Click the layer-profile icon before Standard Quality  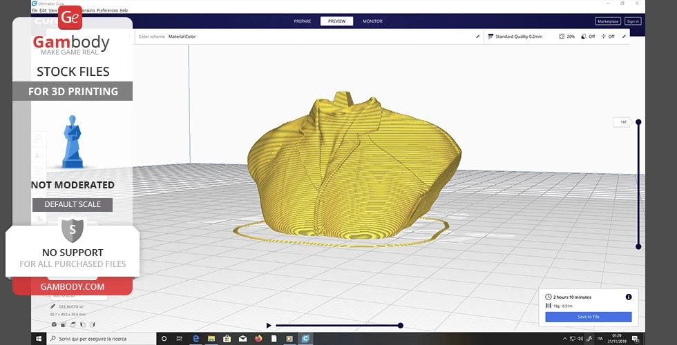click(x=490, y=37)
